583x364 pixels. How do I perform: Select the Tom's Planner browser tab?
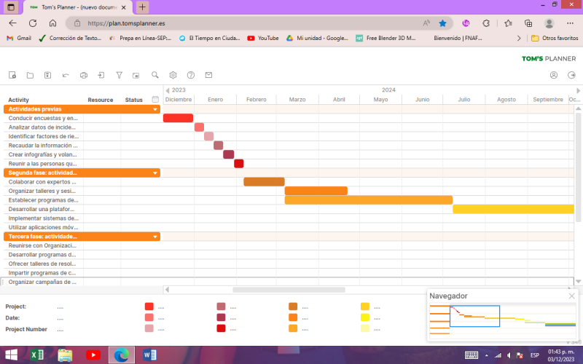click(78, 7)
